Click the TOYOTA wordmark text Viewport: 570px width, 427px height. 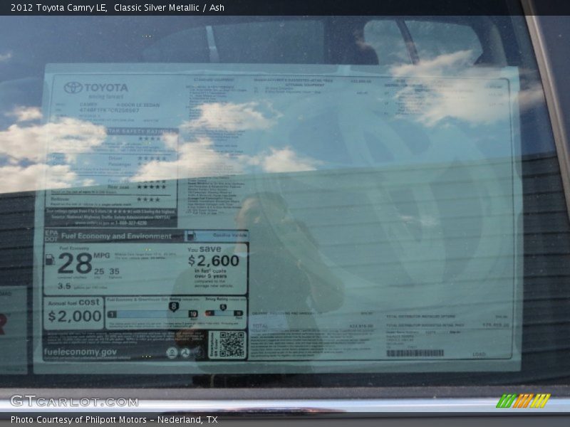(x=106, y=88)
